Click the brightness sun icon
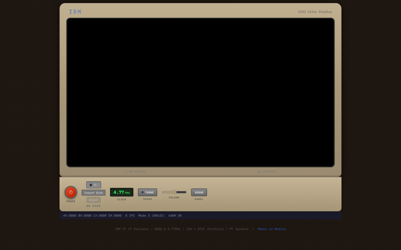This screenshot has width=401, height=250. tap(126, 172)
